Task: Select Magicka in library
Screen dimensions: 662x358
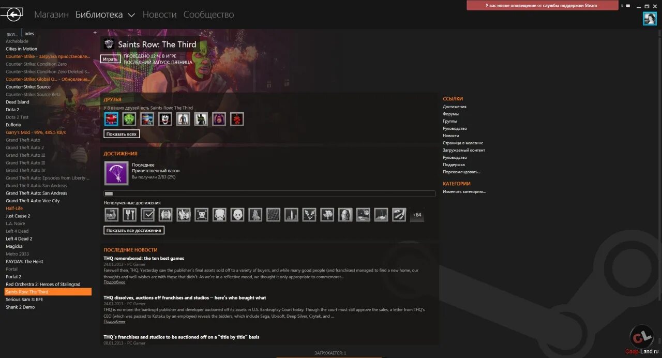Action: [x=14, y=246]
